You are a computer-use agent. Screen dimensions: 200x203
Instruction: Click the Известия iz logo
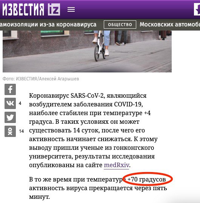[x=31, y=9]
